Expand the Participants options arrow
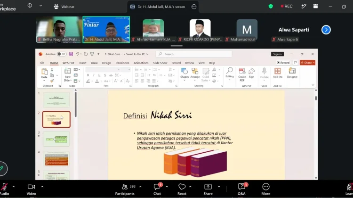 click(x=140, y=187)
